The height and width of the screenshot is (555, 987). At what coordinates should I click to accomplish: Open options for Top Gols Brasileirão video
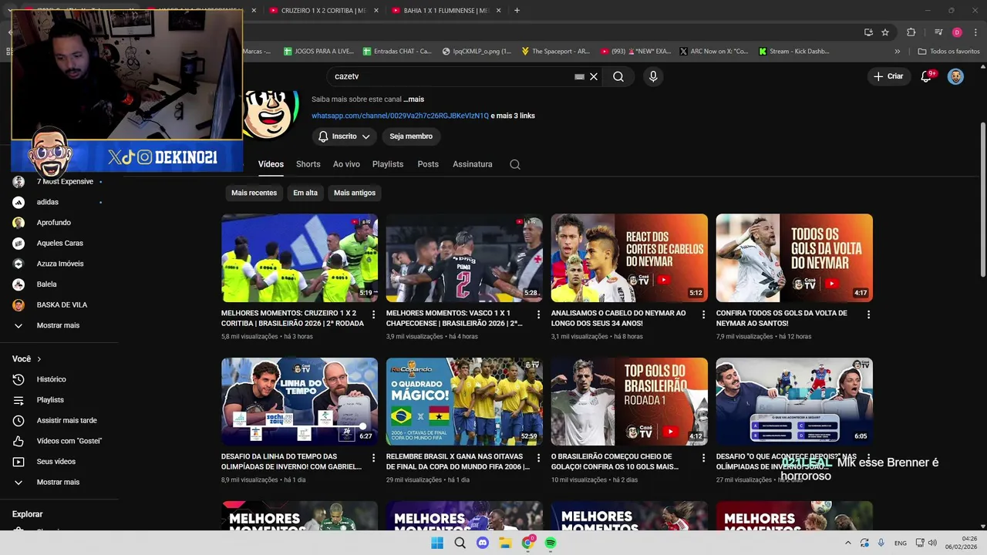coord(703,458)
